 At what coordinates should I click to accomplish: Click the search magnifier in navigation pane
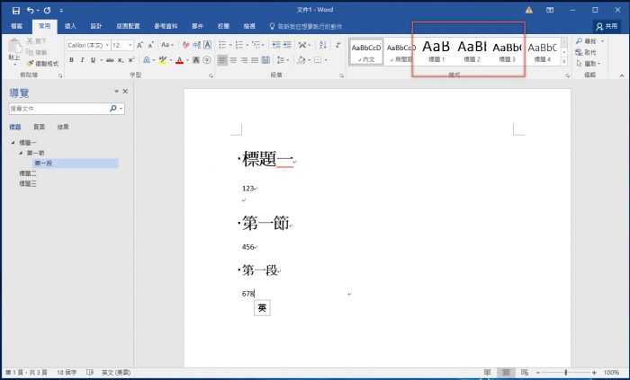[113, 108]
